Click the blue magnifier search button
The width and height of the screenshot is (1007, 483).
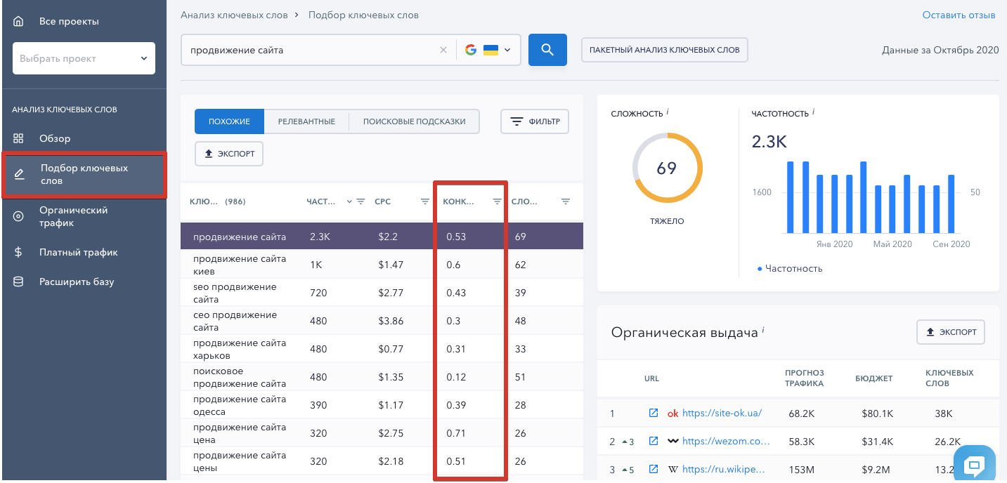pos(547,50)
